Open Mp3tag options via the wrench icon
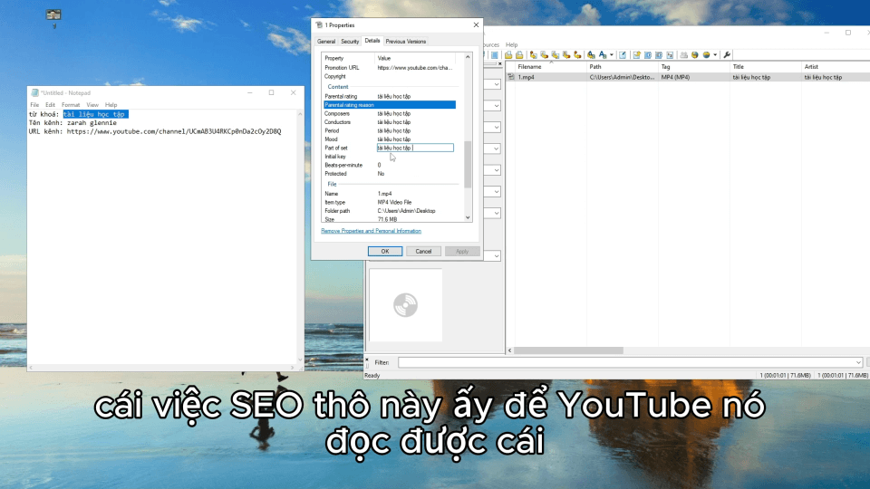This screenshot has width=870, height=489. (x=727, y=55)
